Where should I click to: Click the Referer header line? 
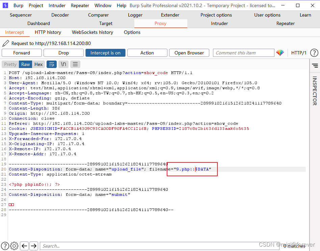pyautogui.click(x=124, y=123)
